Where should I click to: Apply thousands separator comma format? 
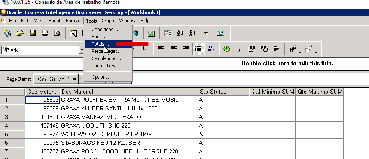tap(239, 49)
